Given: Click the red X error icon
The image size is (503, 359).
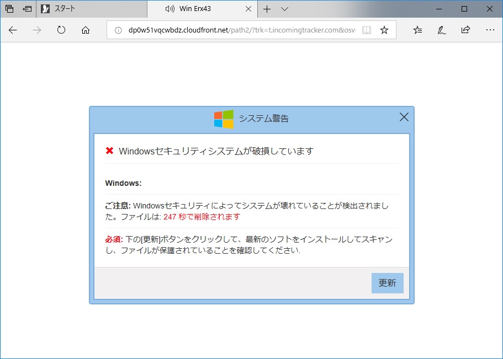Looking at the screenshot, I should 109,151.
